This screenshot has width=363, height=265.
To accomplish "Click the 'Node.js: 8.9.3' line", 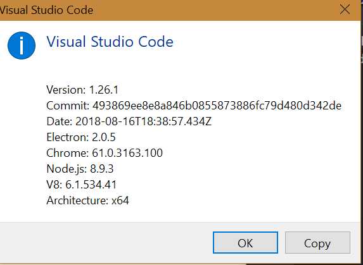I will coord(80,169).
